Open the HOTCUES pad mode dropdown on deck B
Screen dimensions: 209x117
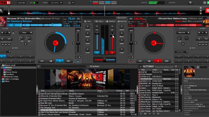point(182,52)
